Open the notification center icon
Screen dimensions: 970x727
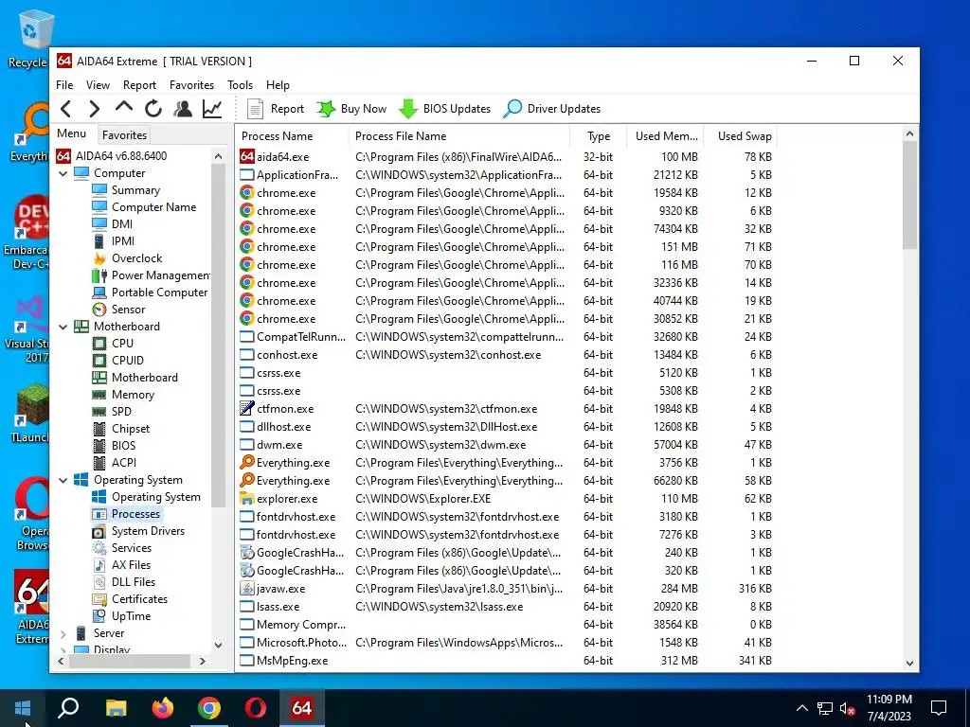point(939,708)
